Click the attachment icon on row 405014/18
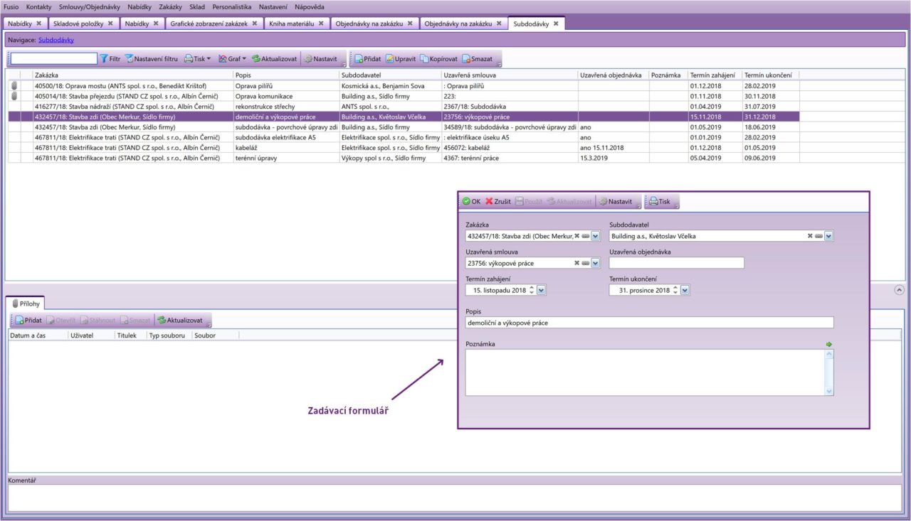This screenshot has width=911, height=521. point(14,96)
